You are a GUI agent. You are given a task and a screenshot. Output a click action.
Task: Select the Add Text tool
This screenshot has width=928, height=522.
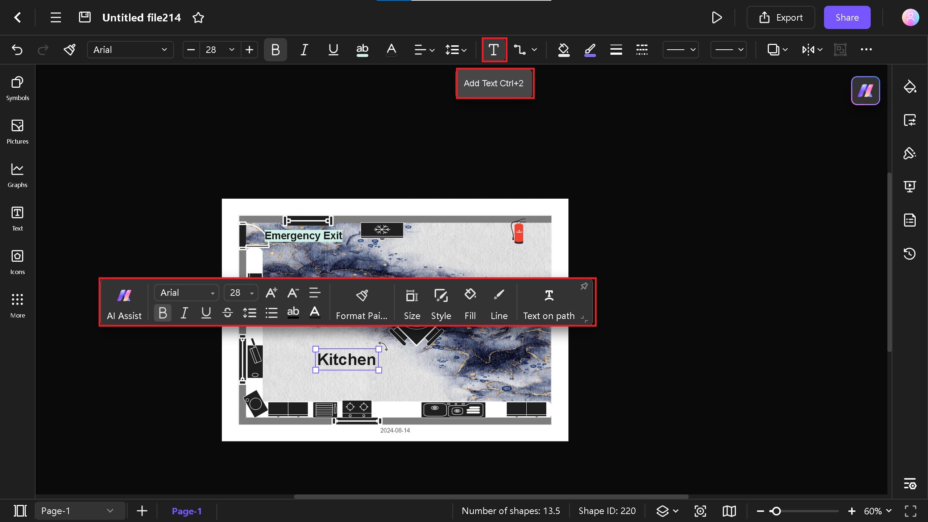(x=494, y=50)
